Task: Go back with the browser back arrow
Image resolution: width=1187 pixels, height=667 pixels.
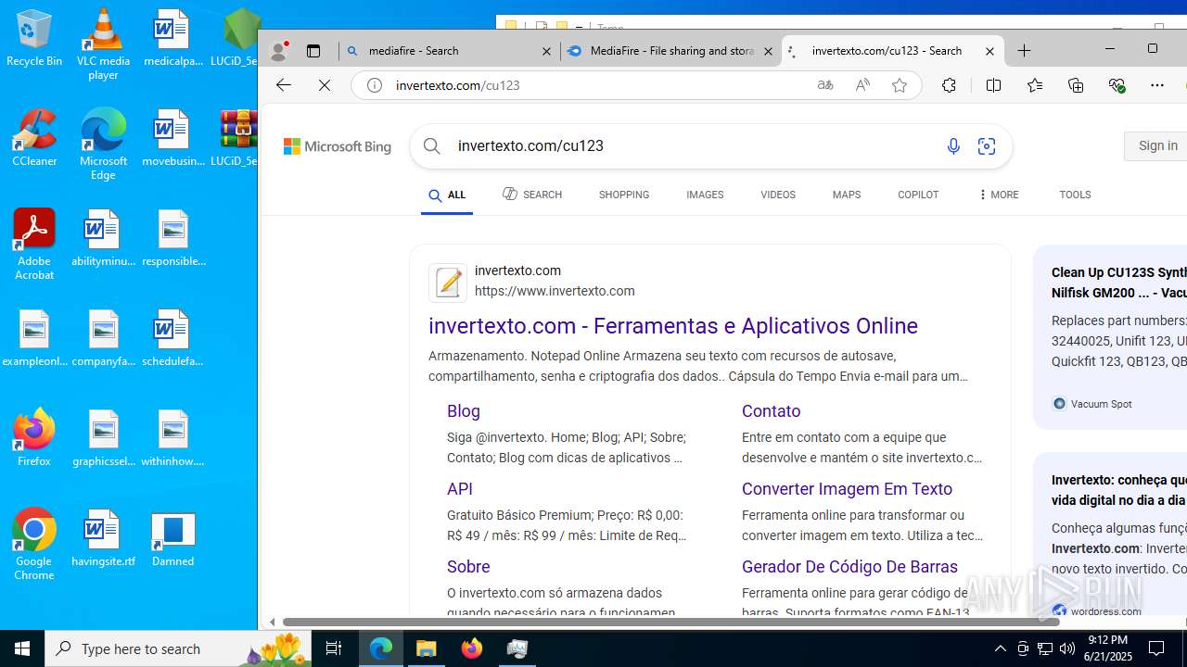Action: pyautogui.click(x=284, y=85)
